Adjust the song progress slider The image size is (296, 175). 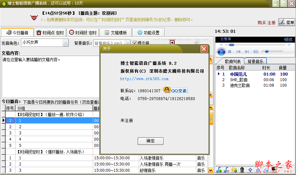255,45
